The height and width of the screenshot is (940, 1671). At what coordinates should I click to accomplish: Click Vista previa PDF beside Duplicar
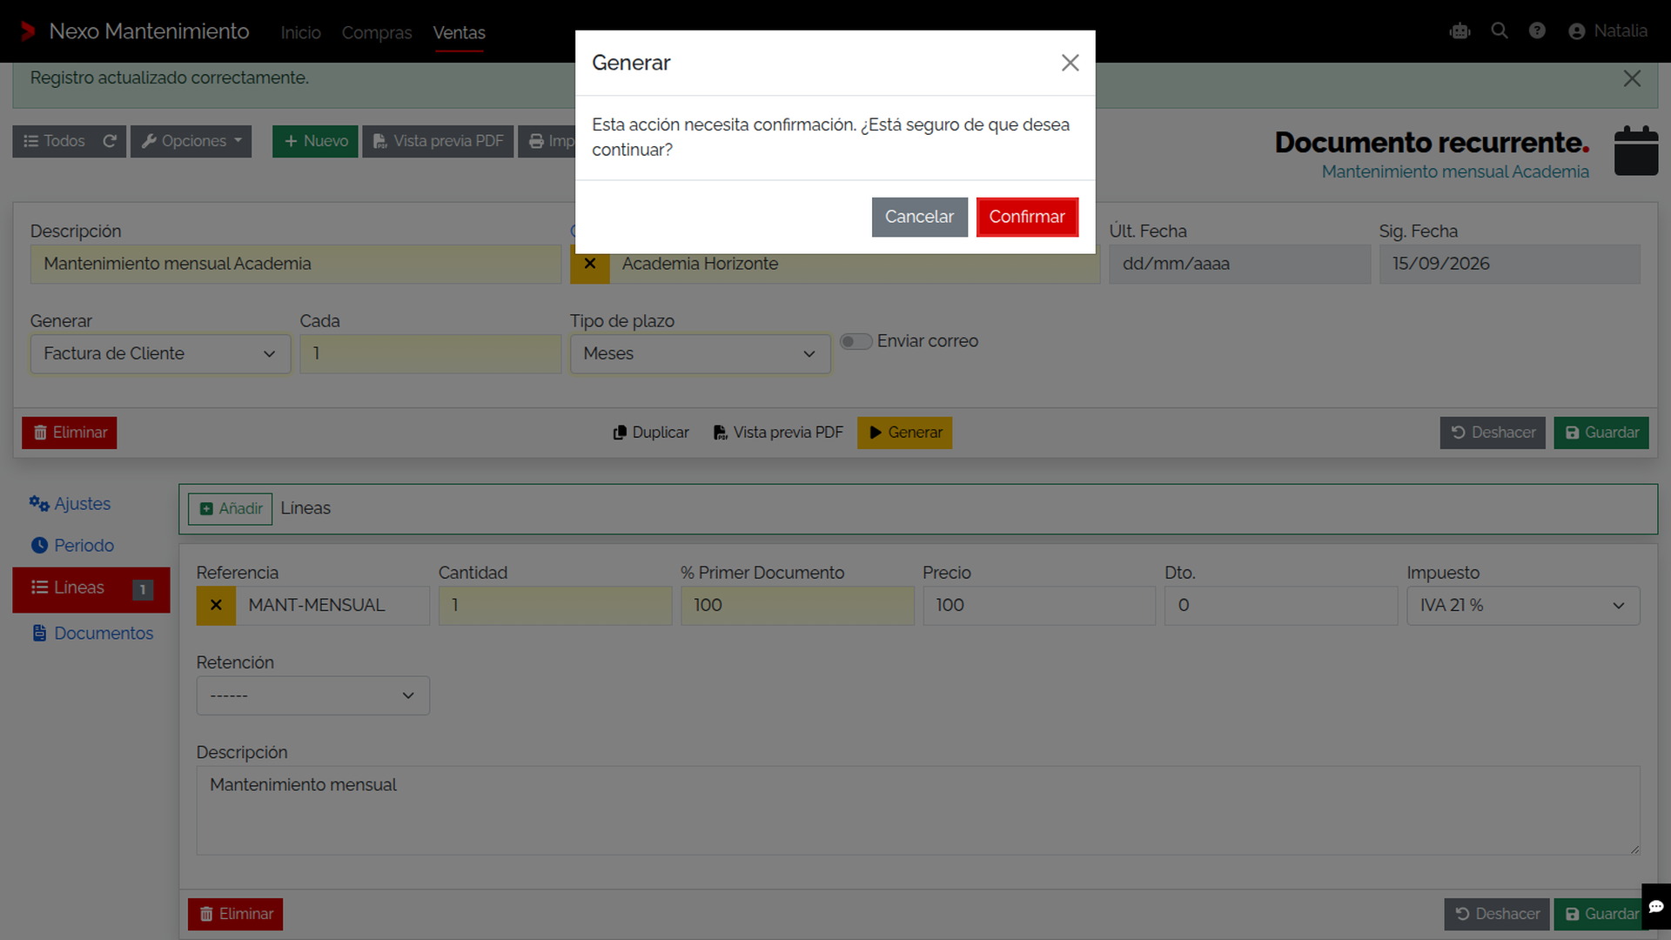(778, 433)
